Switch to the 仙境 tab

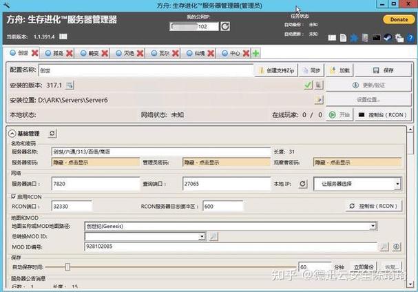pyautogui.click(x=196, y=53)
